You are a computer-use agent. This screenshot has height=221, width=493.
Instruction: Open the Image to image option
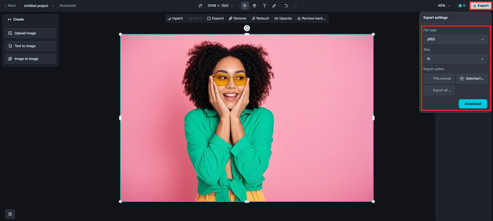[30, 59]
